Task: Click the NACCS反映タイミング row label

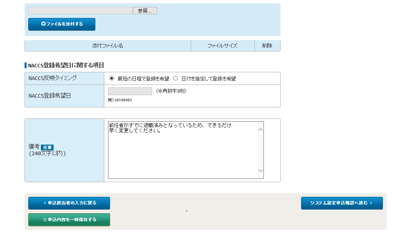Action: (52, 78)
